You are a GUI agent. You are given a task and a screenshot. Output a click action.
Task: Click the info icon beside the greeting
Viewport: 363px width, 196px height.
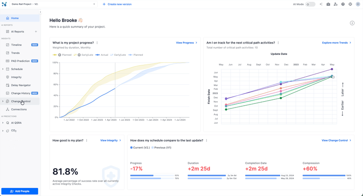point(352,23)
